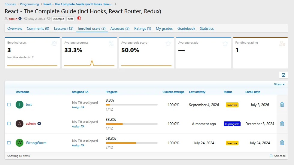Click the test tag
Screen dimensions: 294x165
pyautogui.click(x=71, y=19)
